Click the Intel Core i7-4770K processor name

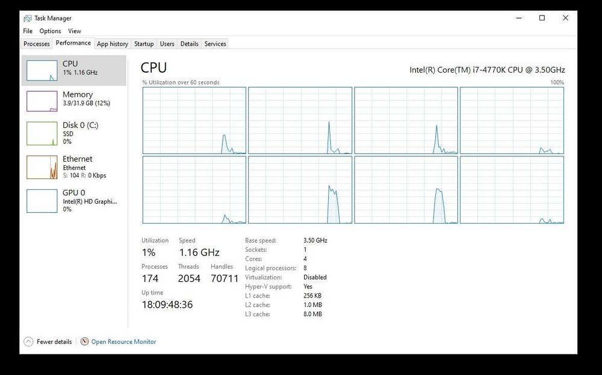click(x=487, y=70)
